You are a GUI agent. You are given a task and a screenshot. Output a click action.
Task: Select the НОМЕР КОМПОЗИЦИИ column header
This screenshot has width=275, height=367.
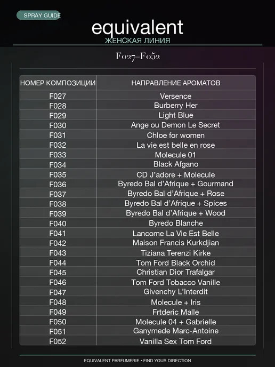tap(58, 83)
